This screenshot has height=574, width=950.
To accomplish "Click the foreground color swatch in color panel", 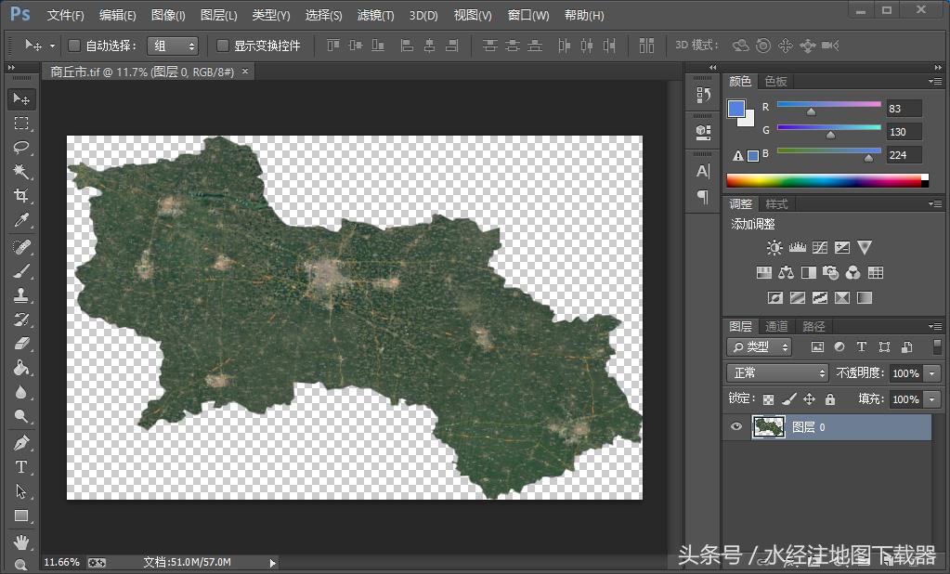I will (x=736, y=109).
